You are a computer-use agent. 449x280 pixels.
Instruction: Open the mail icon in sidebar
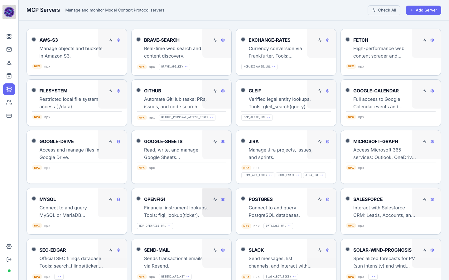tap(9, 49)
